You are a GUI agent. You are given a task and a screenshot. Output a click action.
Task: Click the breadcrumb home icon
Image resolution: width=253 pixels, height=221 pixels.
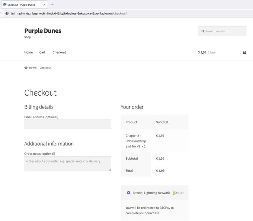pos(26,68)
